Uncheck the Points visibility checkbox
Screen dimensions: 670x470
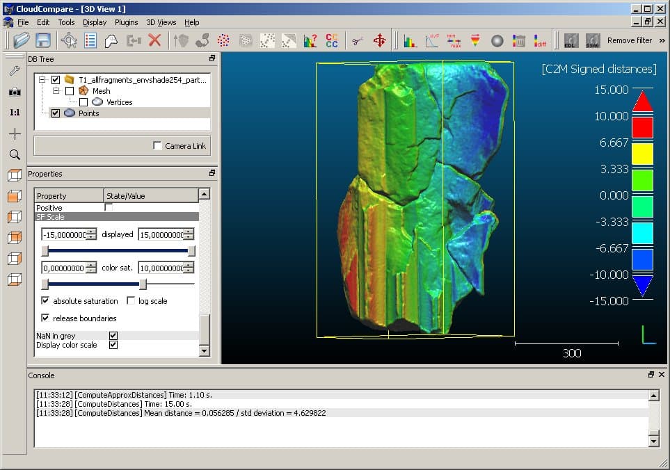coord(55,113)
